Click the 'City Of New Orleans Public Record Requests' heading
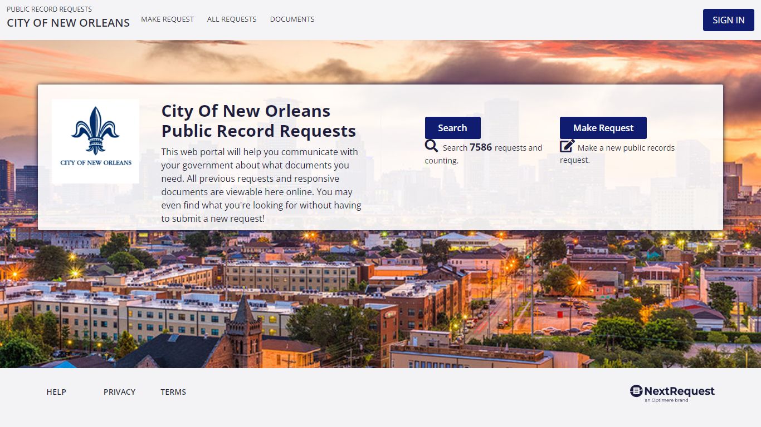Screen dimensions: 761x427 click(258, 121)
